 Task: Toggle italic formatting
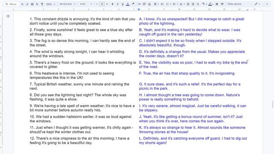pyautogui.click(x=117, y=4)
